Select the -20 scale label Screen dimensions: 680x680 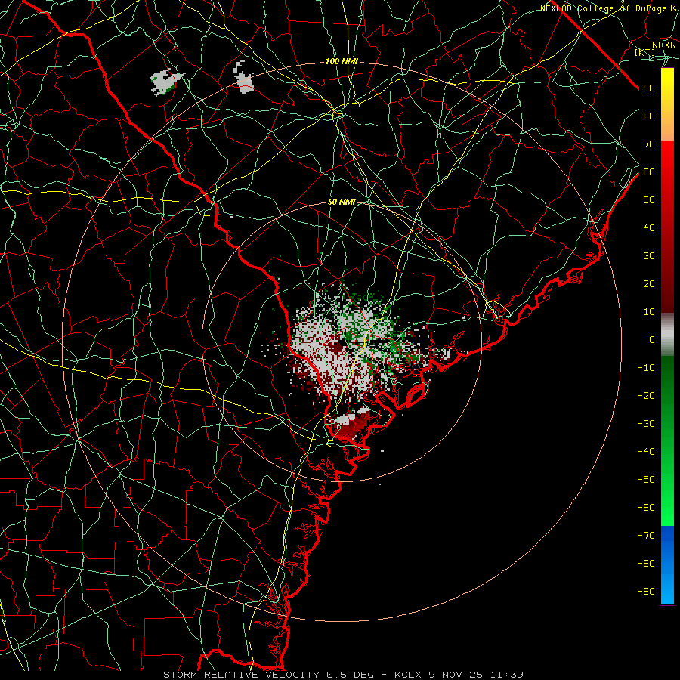(x=646, y=396)
